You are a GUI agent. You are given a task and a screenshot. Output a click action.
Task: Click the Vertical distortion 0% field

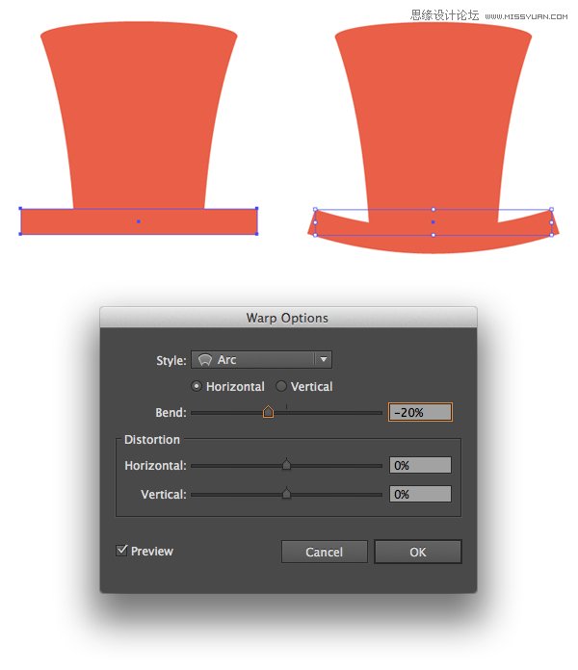click(x=420, y=494)
